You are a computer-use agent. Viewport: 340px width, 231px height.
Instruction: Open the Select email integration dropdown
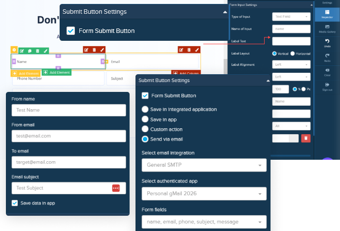coord(204,165)
